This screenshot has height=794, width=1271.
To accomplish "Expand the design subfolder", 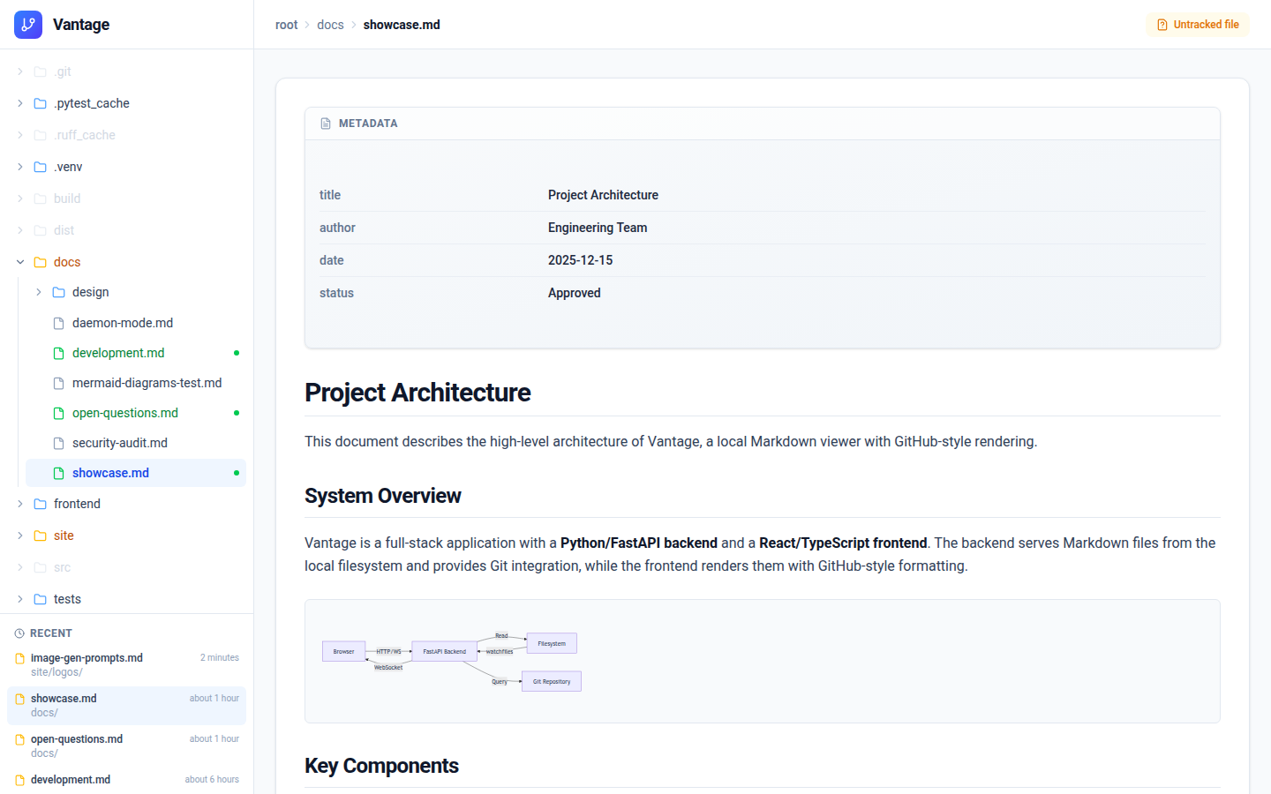I will (x=38, y=292).
